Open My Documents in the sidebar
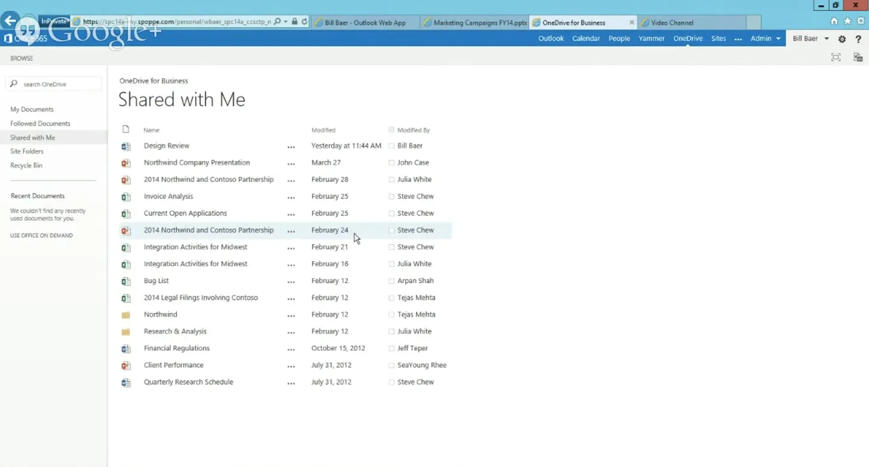Screen dimensions: 869x467 [x=32, y=109]
